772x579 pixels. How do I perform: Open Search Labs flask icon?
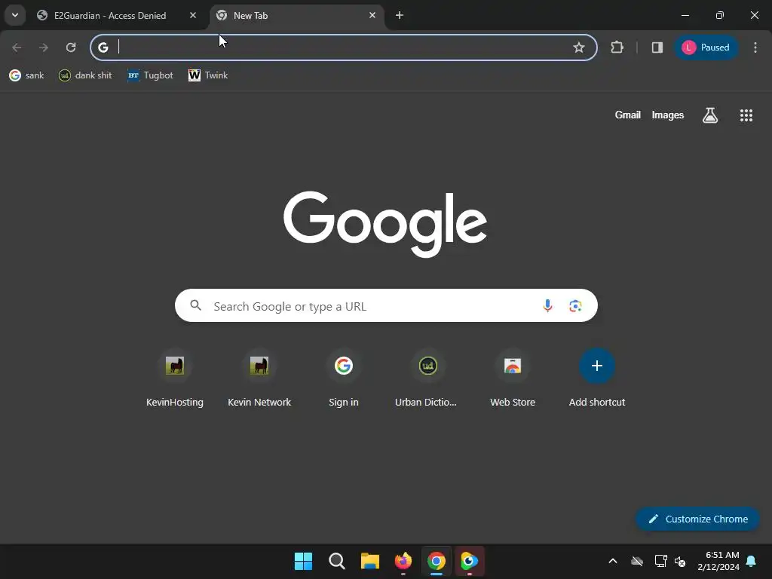[710, 115]
